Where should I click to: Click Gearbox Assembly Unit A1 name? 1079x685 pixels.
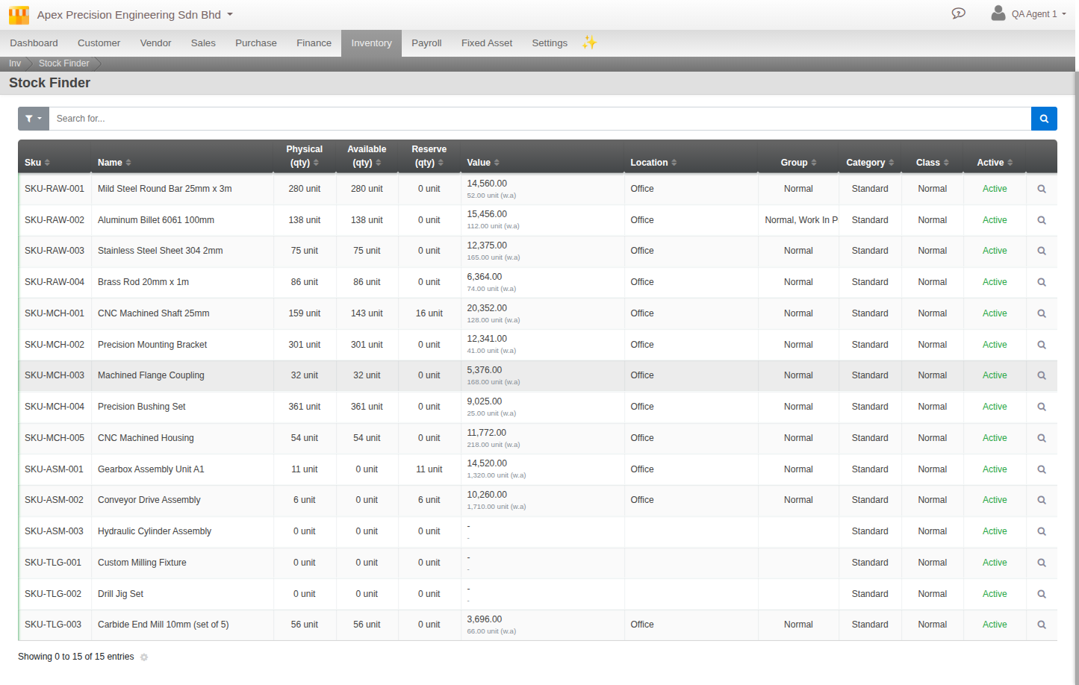click(151, 469)
